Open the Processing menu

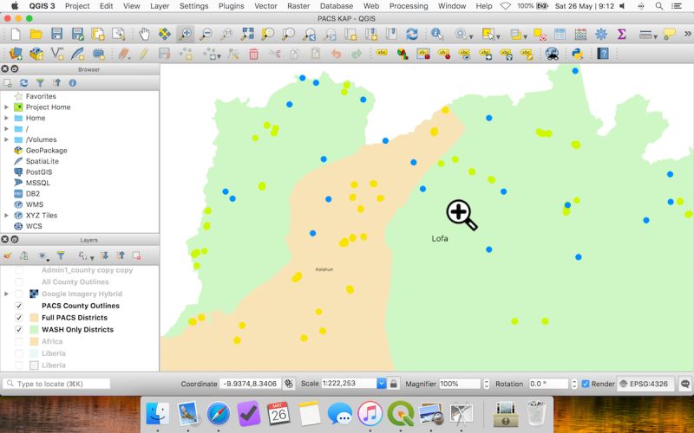click(x=409, y=6)
